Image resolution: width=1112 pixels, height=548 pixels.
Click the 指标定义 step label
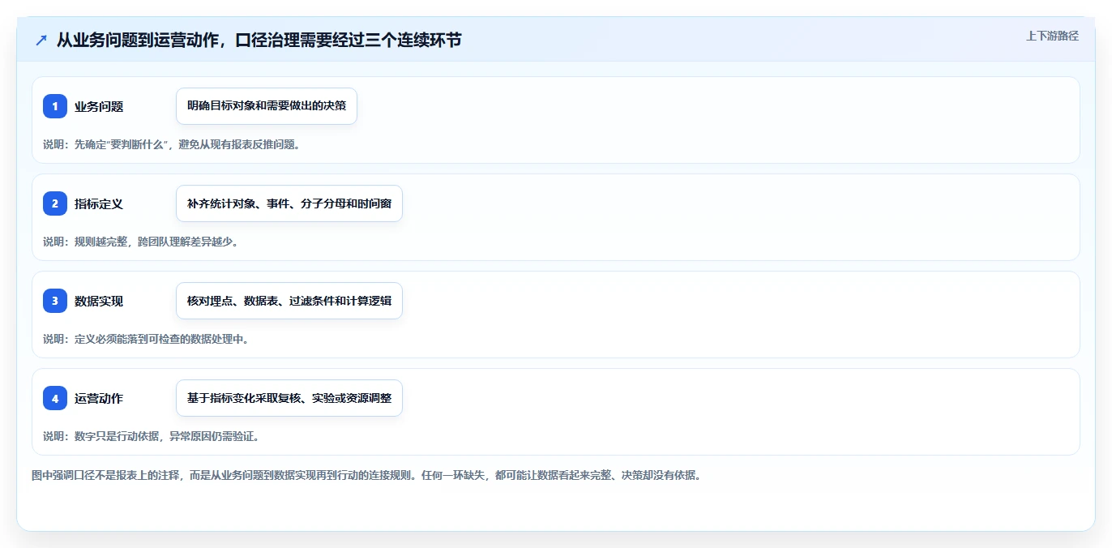(99, 203)
